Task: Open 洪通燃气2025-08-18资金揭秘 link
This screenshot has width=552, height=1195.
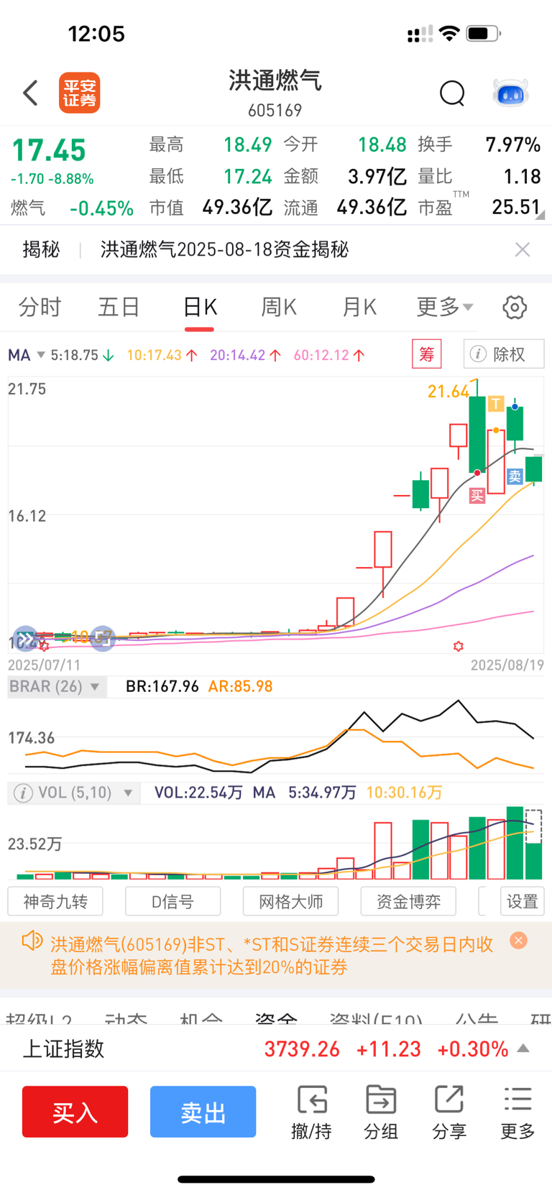Action: tap(224, 249)
